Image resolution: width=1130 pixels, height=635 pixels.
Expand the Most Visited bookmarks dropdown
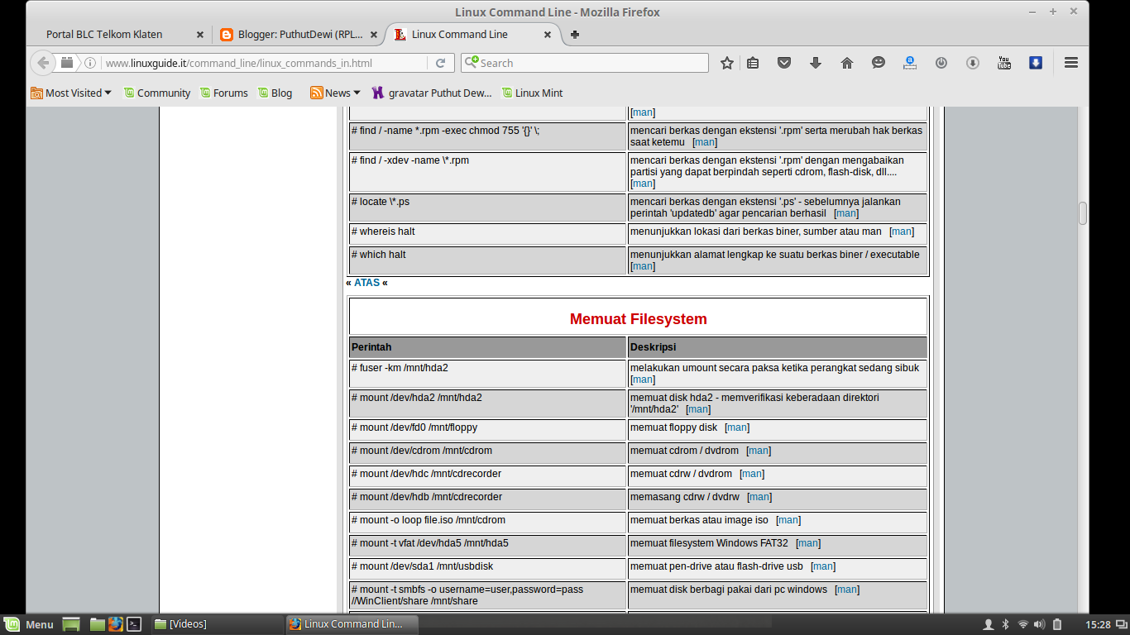tap(71, 93)
